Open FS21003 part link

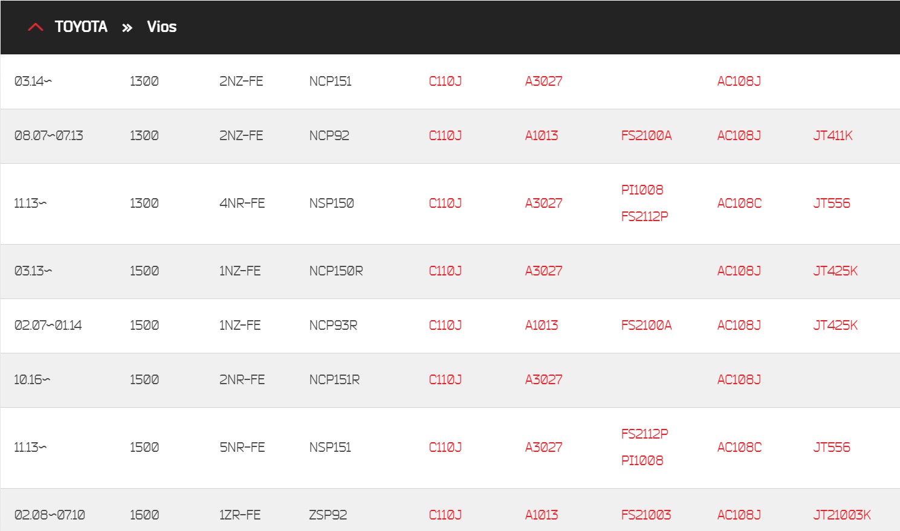point(646,515)
